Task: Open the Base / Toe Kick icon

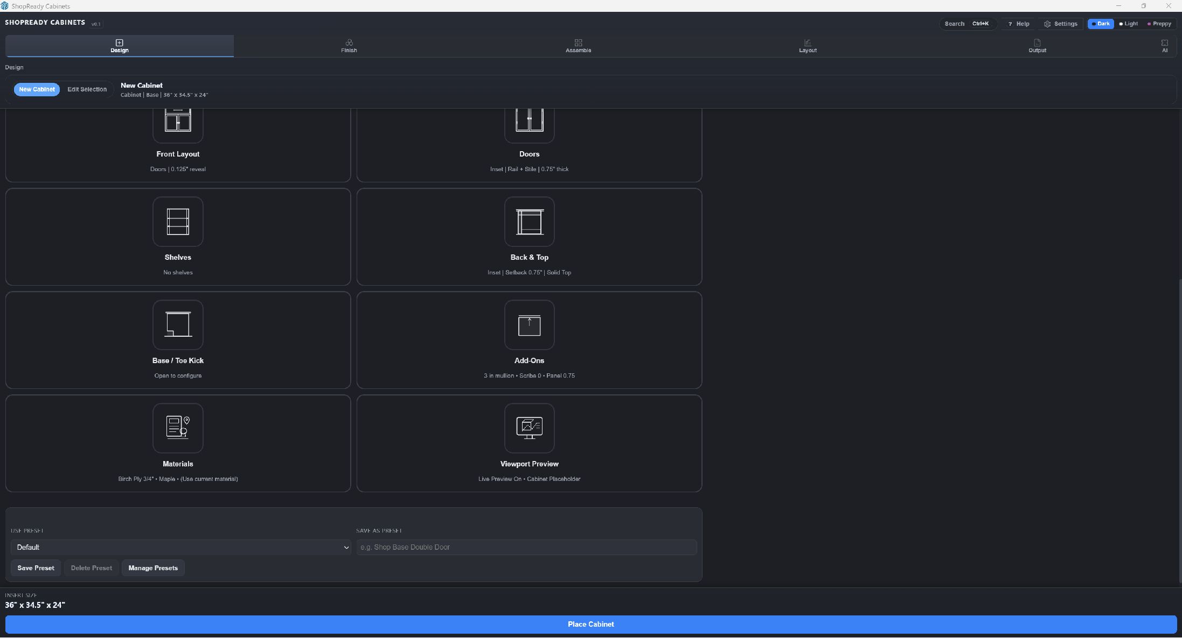Action: 178,325
